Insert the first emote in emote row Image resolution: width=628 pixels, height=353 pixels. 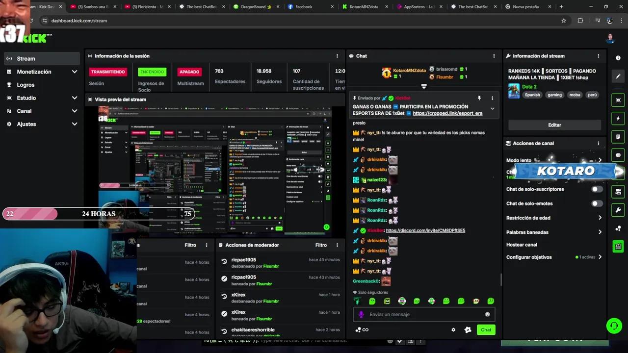click(357, 301)
